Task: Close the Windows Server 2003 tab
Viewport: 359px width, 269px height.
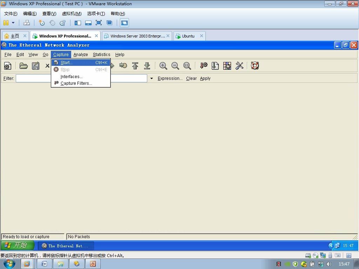Action: [168, 36]
